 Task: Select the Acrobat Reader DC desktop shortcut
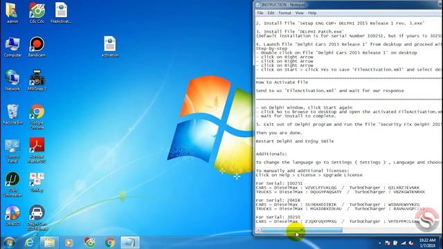37,150
